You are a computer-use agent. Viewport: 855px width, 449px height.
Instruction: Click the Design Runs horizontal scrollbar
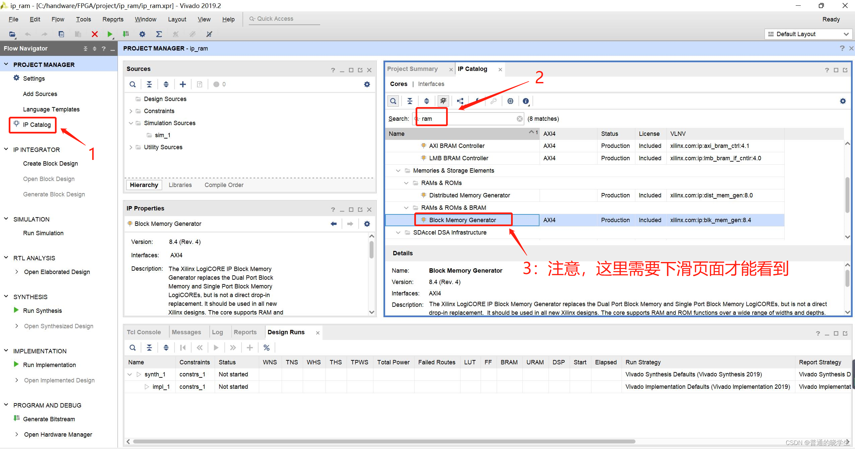tap(384, 442)
